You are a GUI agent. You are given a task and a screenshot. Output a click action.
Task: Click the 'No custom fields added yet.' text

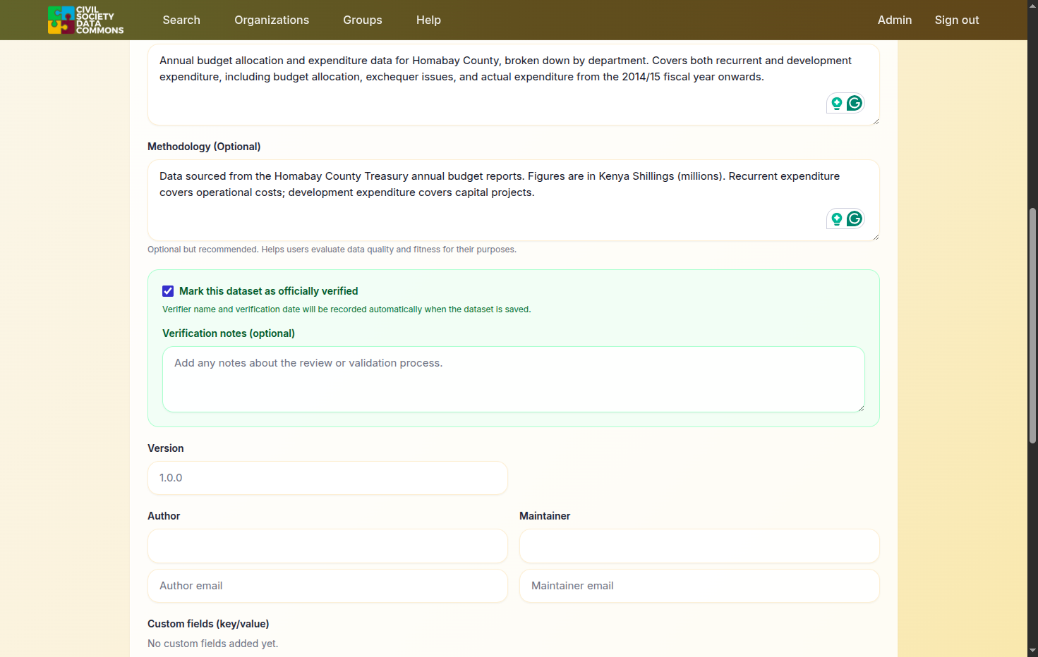[213, 644]
